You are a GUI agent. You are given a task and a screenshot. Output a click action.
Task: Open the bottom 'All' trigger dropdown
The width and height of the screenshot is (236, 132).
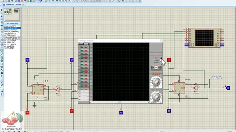click(x=84, y=99)
